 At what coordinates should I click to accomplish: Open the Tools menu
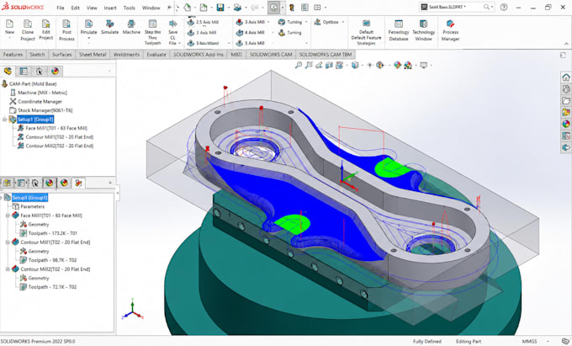(130, 8)
